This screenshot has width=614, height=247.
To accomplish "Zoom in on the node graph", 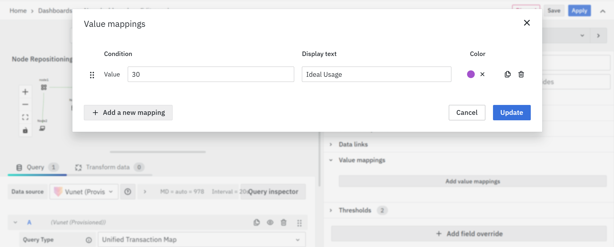I will 25,92.
